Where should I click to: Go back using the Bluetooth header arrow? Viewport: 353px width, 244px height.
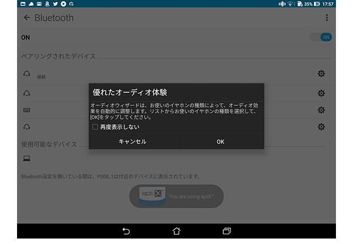point(27,18)
